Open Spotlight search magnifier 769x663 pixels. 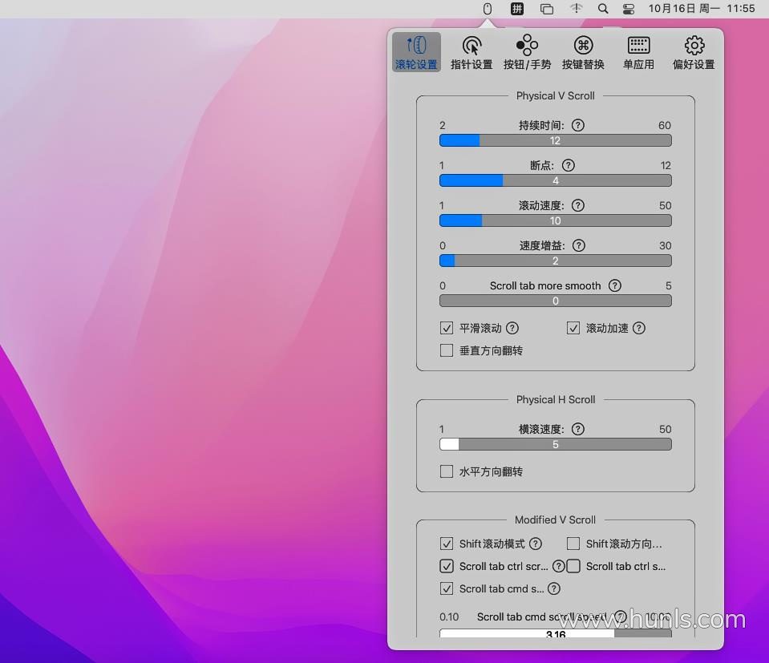[x=603, y=9]
